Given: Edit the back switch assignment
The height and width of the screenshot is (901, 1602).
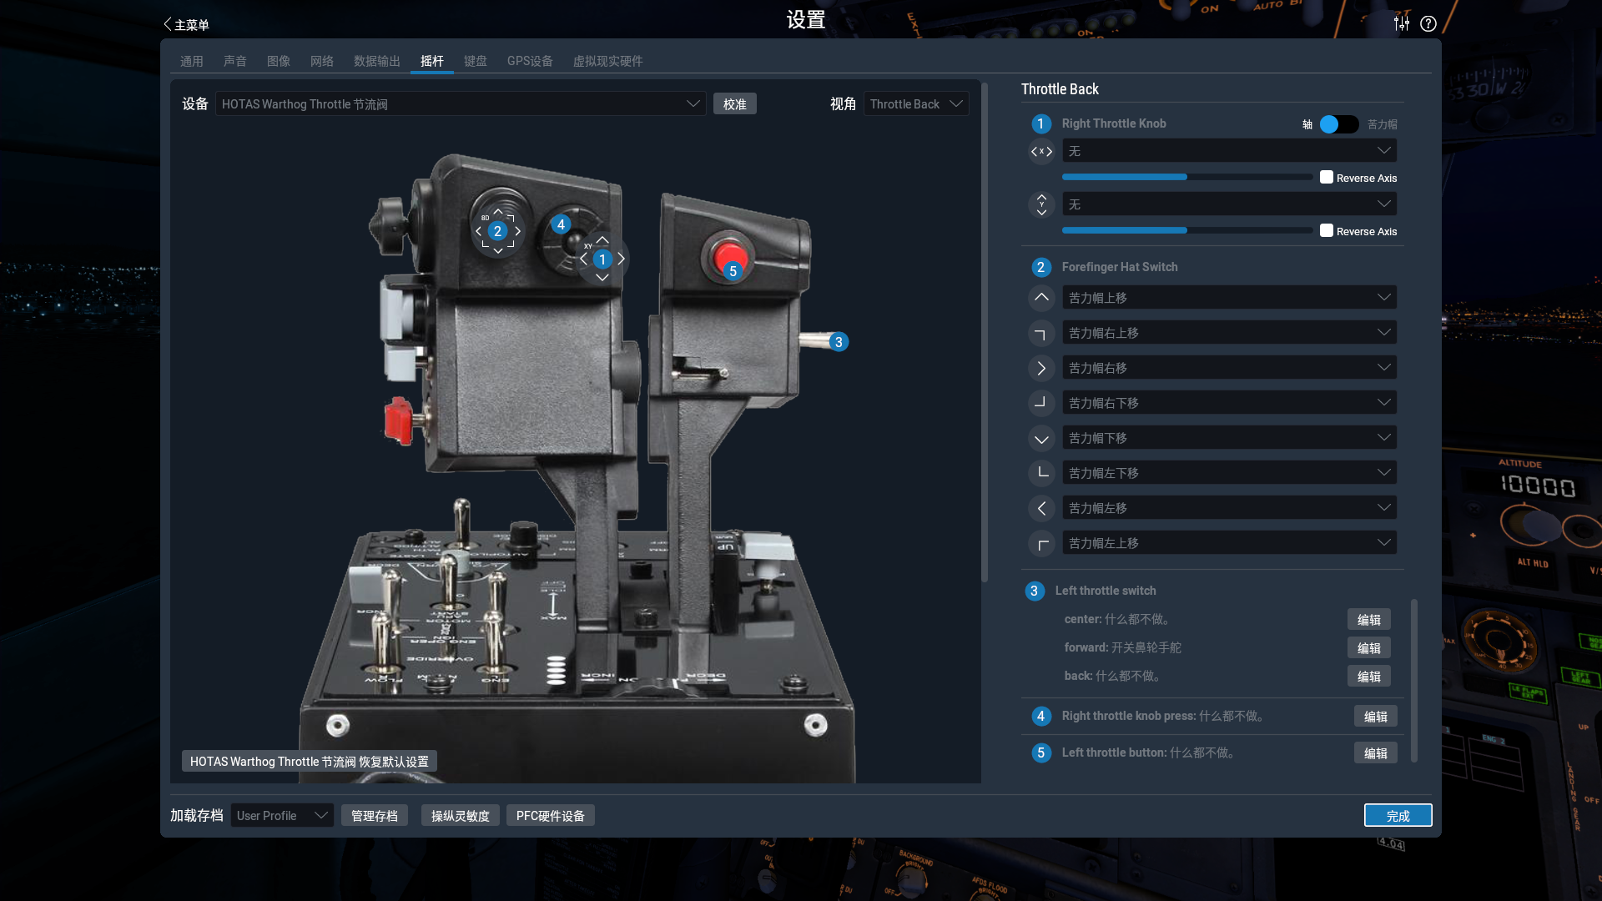Looking at the screenshot, I should pyautogui.click(x=1369, y=677).
